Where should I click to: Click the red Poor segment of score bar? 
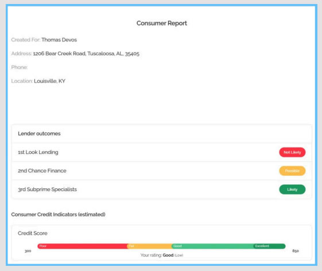point(82,246)
